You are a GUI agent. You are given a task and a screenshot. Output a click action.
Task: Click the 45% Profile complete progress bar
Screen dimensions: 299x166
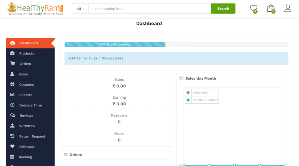(x=115, y=44)
